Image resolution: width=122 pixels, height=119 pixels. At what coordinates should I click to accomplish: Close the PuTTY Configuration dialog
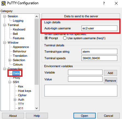pyautogui.click(x=116, y=3)
